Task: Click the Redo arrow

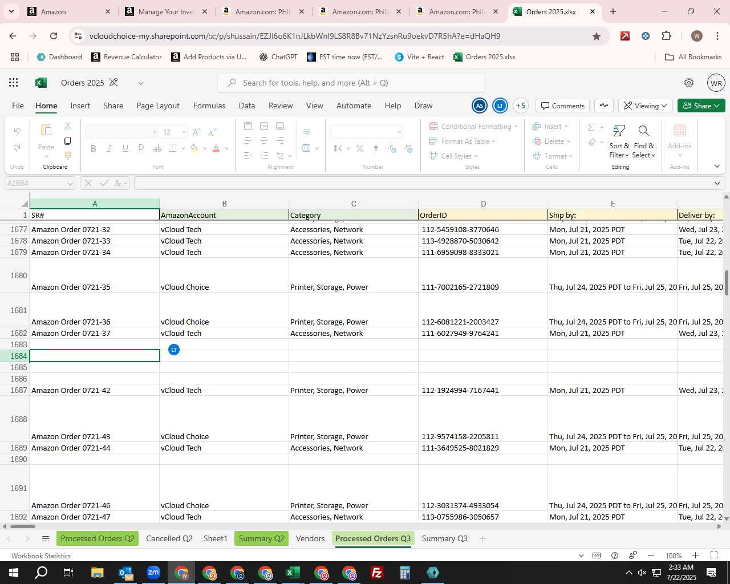Action: pyautogui.click(x=17, y=148)
